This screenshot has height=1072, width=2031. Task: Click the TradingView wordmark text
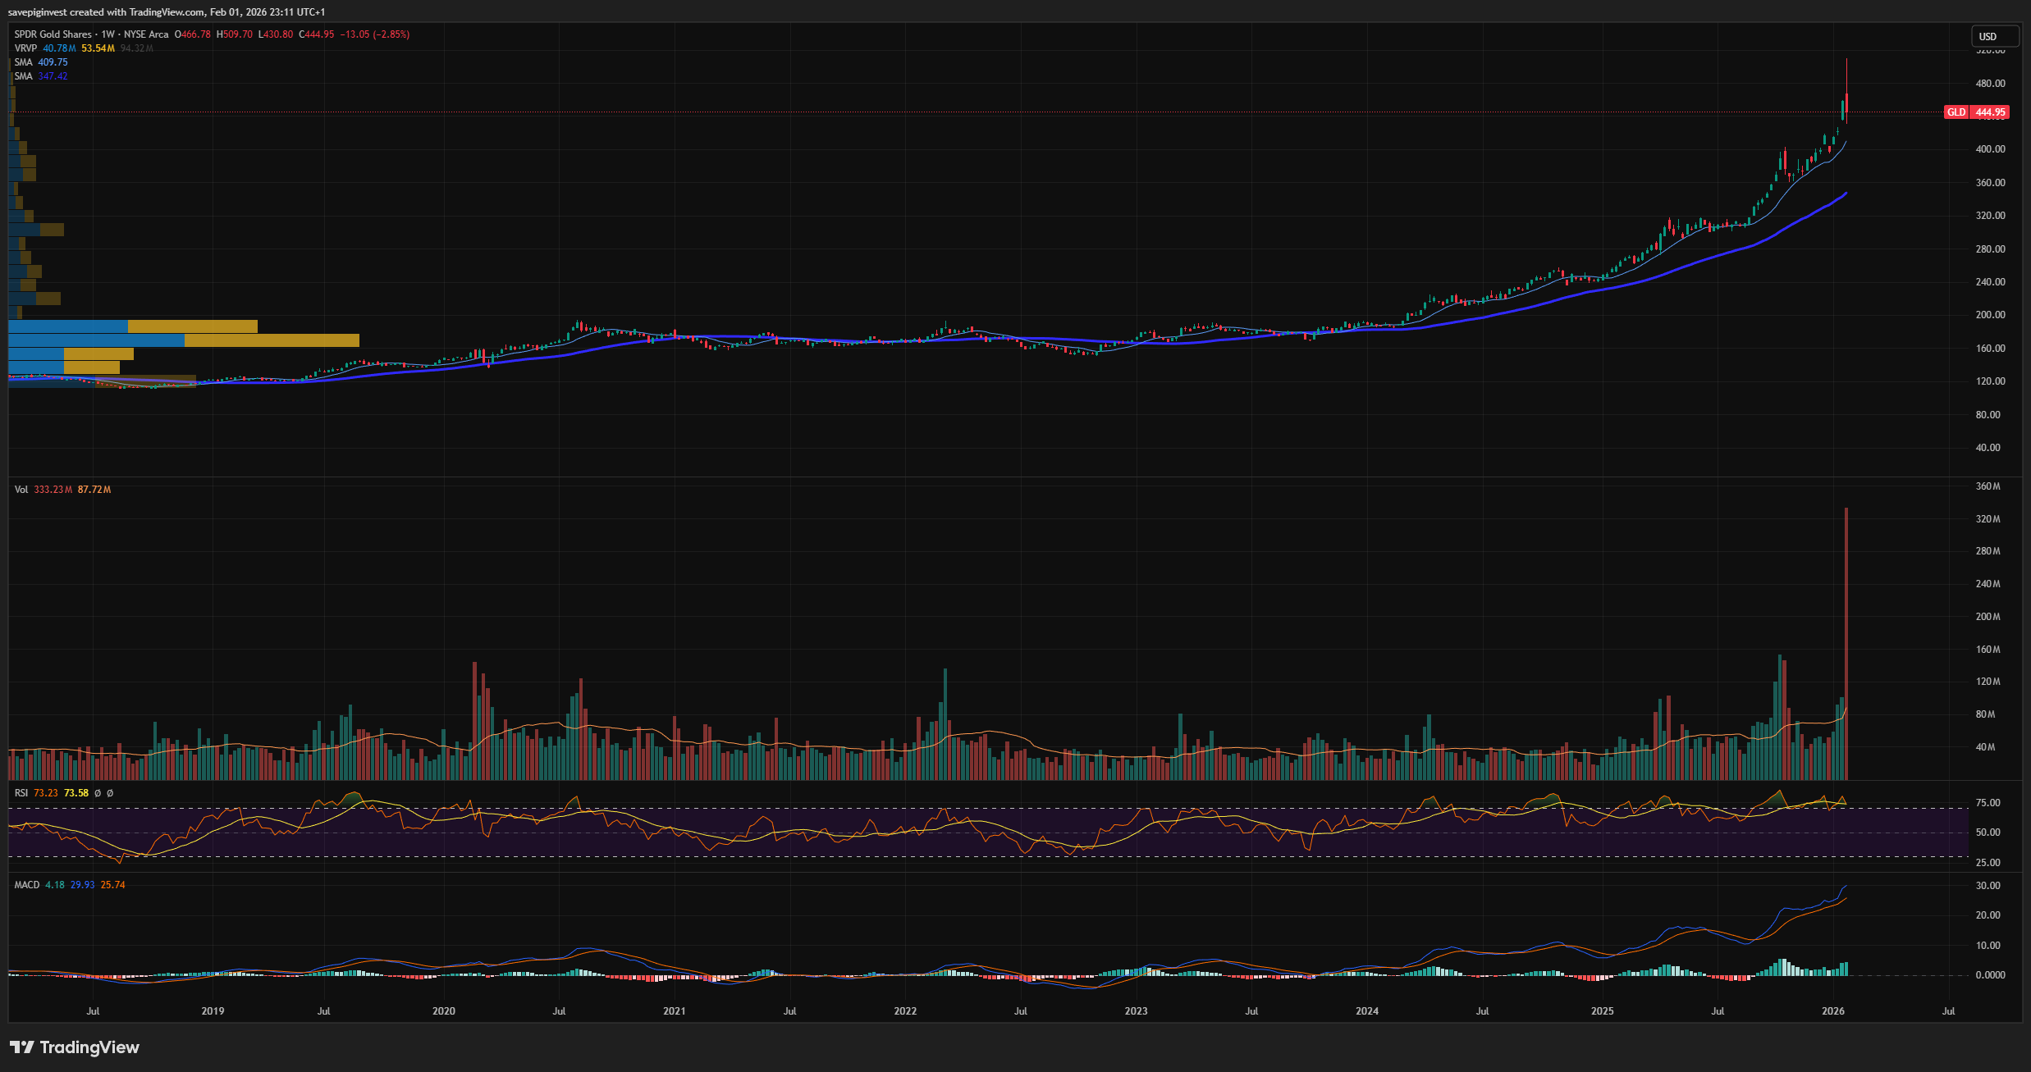[89, 1047]
